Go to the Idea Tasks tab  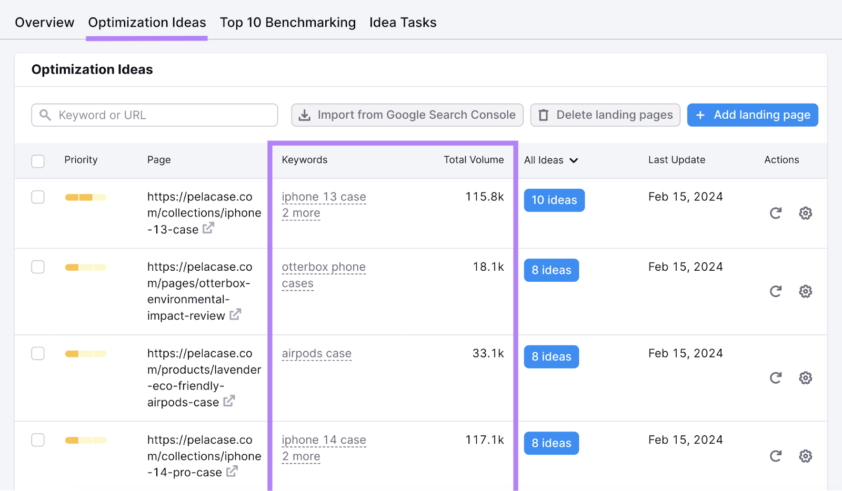pos(403,23)
